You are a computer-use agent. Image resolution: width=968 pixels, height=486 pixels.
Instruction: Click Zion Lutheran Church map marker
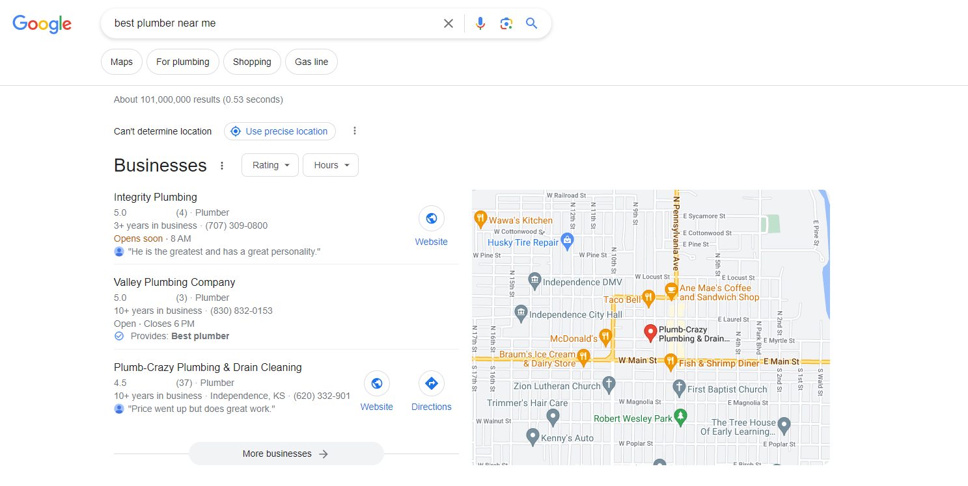(x=609, y=385)
